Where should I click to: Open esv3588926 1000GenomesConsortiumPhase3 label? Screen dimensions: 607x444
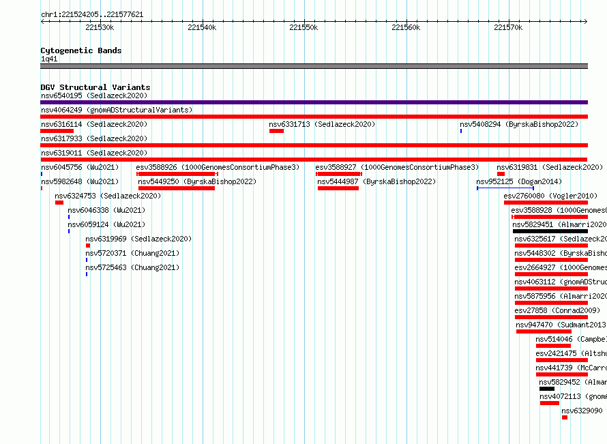[218, 167]
